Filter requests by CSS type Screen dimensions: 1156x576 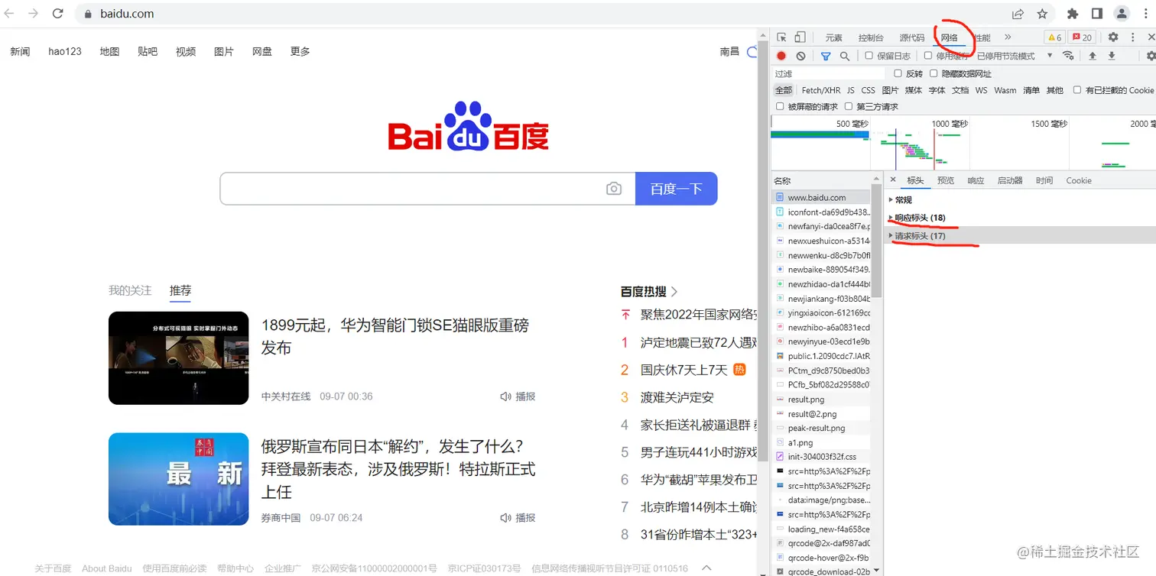click(868, 90)
